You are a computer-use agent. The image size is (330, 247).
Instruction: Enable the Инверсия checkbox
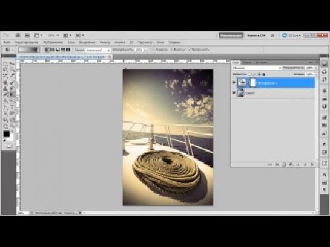tap(153, 50)
